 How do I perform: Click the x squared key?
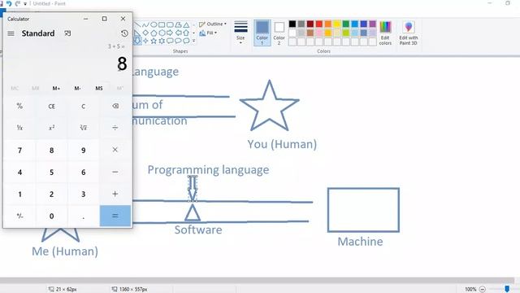tap(51, 128)
